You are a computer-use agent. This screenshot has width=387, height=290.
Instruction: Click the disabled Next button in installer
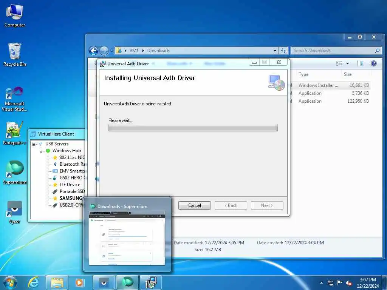(x=267, y=205)
